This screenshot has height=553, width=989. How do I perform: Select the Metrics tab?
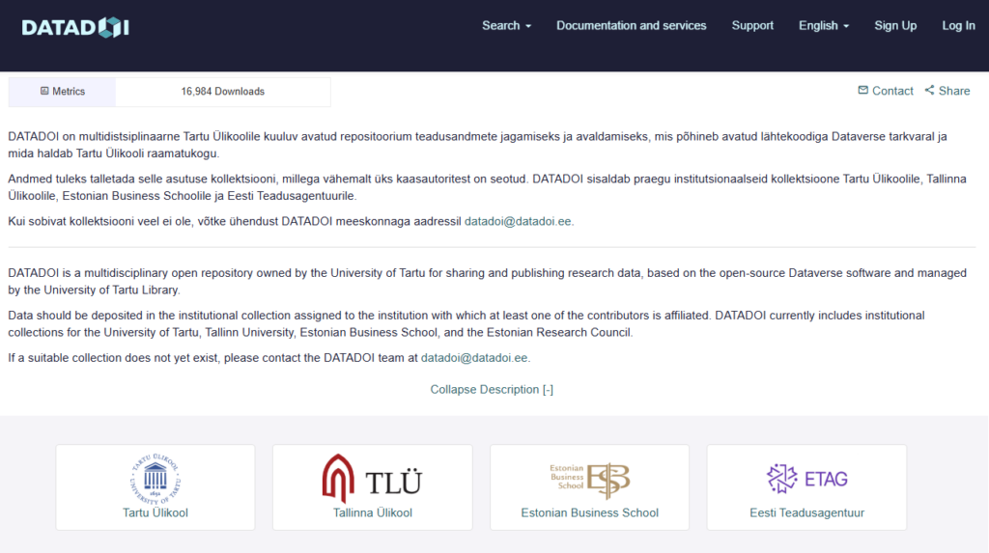coord(62,92)
